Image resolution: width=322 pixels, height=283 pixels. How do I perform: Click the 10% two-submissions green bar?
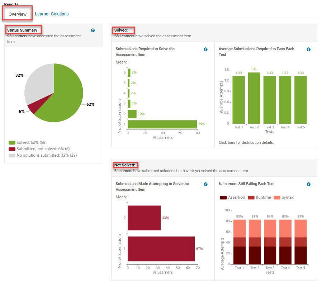132,114
